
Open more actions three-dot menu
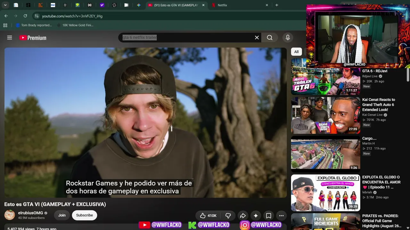(281, 216)
